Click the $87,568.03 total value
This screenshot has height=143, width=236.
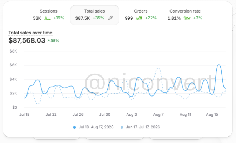pos(27,40)
